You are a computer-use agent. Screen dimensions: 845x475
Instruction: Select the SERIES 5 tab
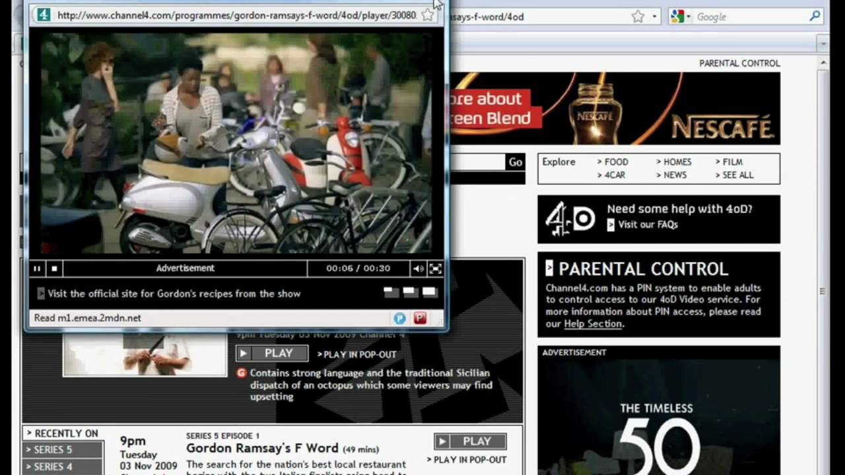tap(63, 450)
